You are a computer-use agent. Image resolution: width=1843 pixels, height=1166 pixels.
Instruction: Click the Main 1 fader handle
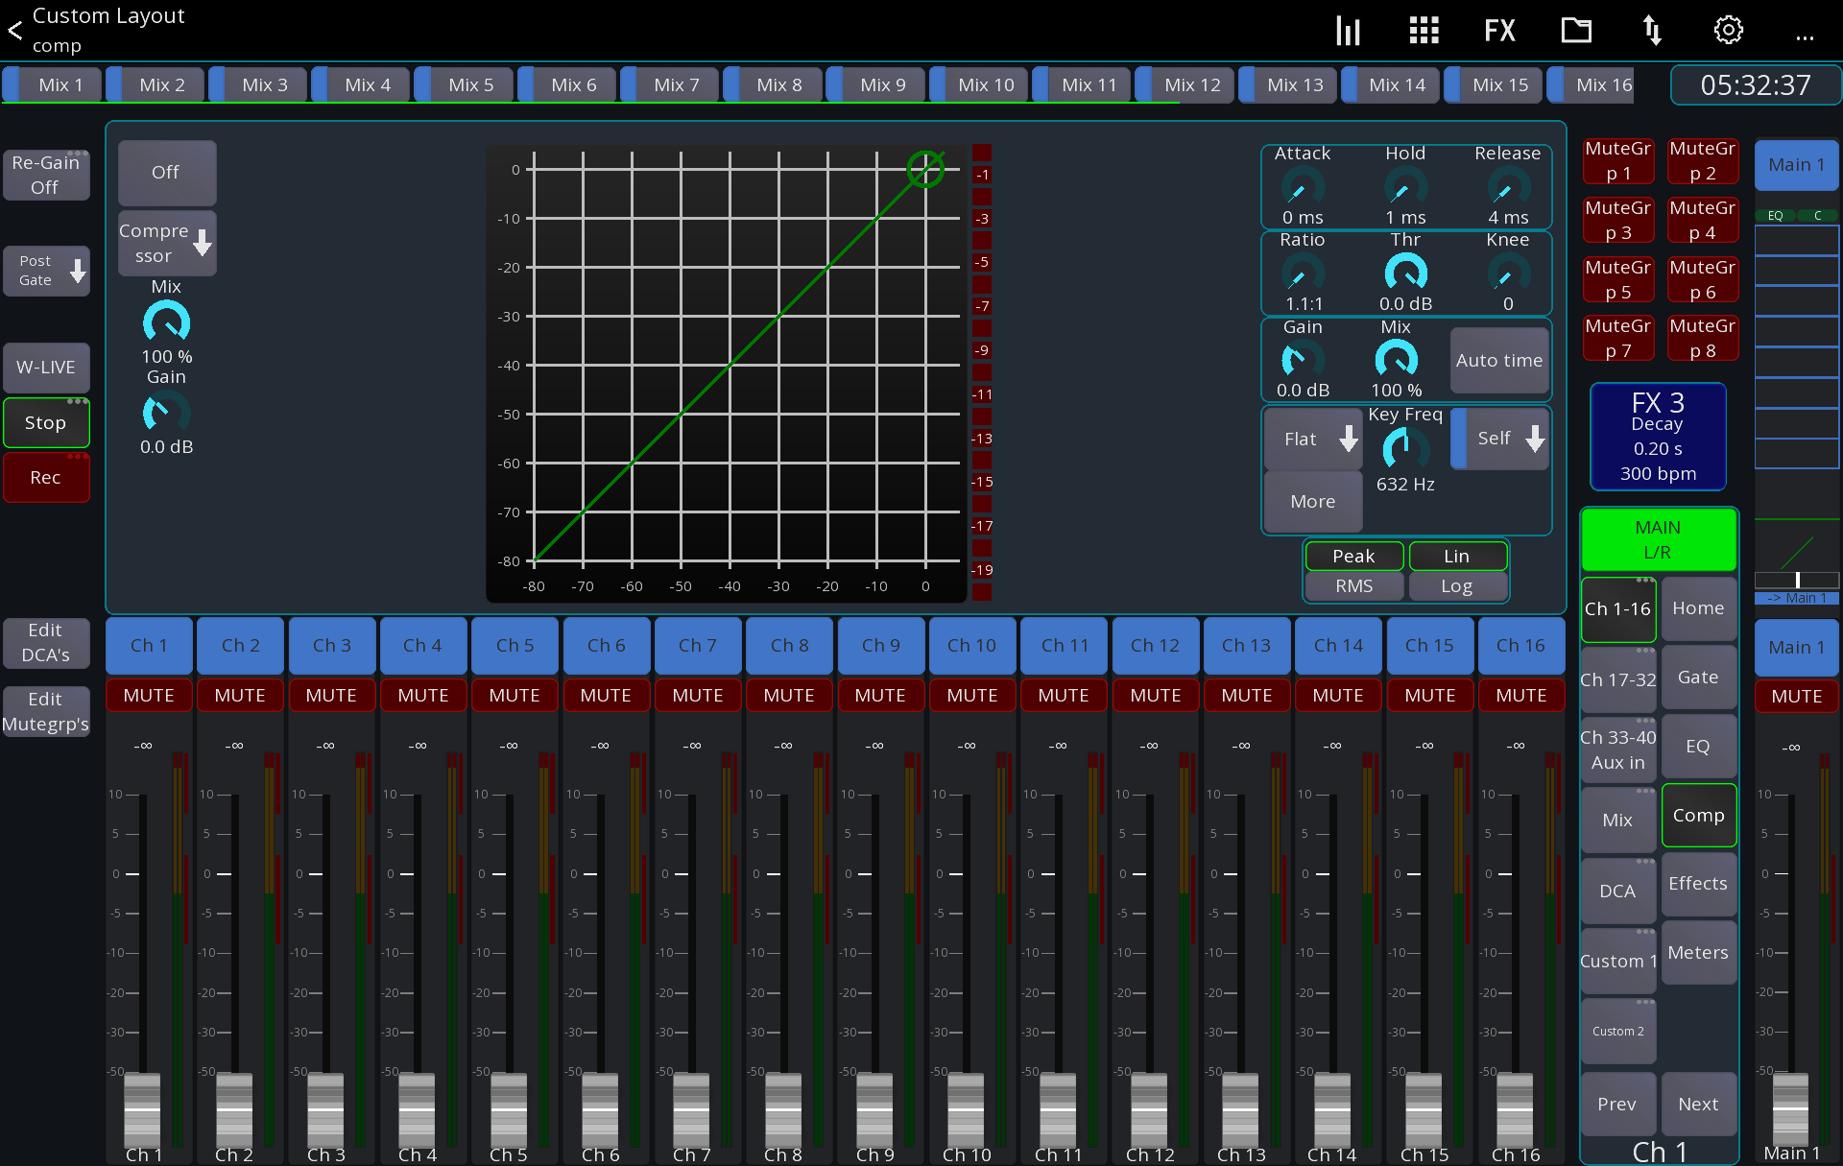pos(1790,1108)
